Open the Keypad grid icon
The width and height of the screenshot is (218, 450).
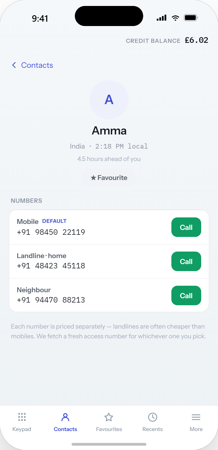(22, 417)
